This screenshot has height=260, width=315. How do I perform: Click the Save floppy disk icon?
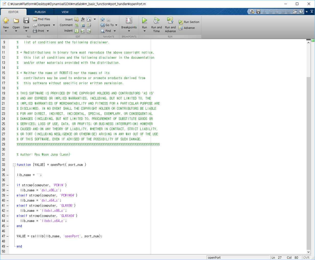(x=26, y=20)
